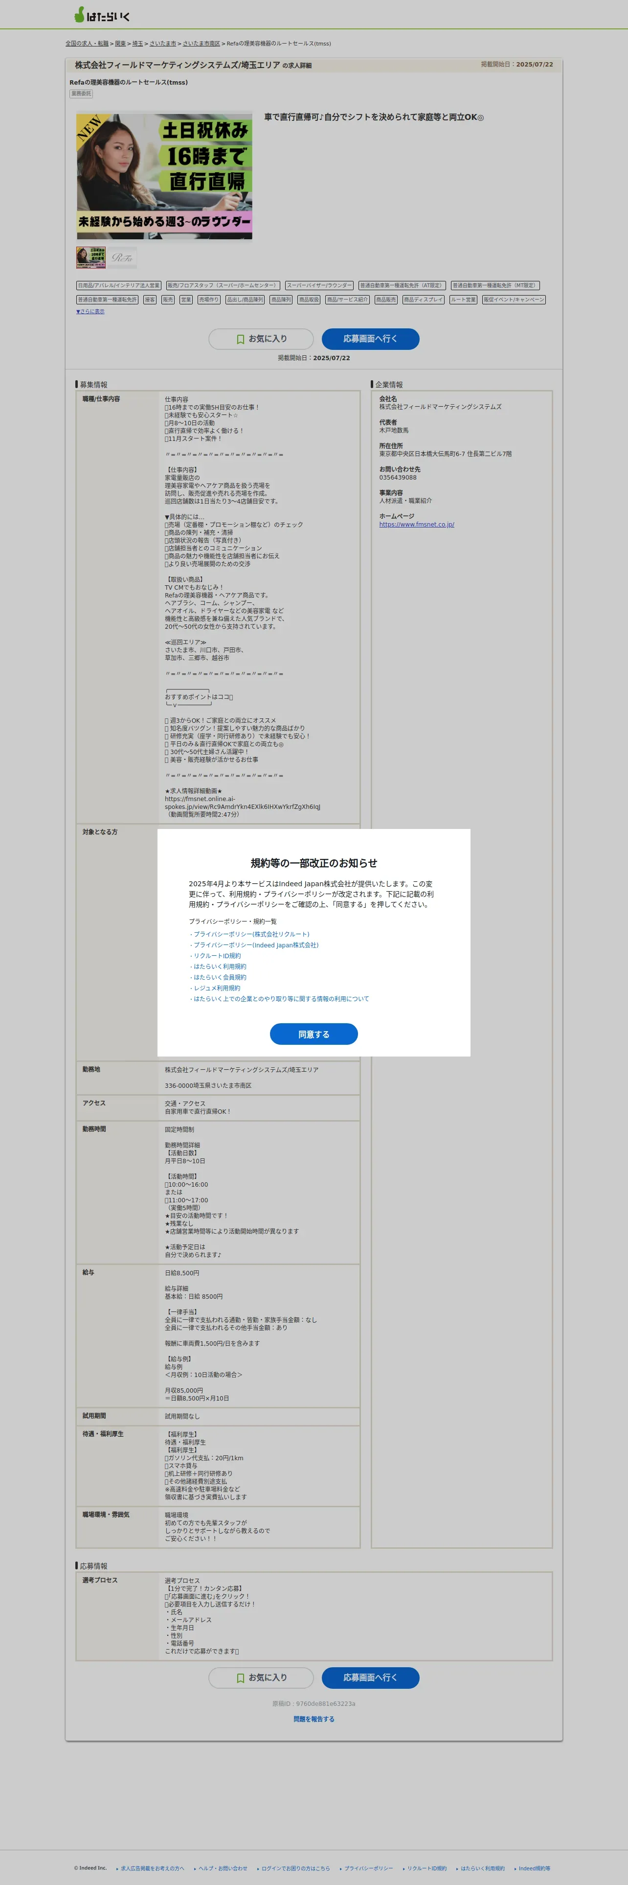This screenshot has width=628, height=1885.
Task: Click the お気に入り button under the tags
Action: (261, 339)
